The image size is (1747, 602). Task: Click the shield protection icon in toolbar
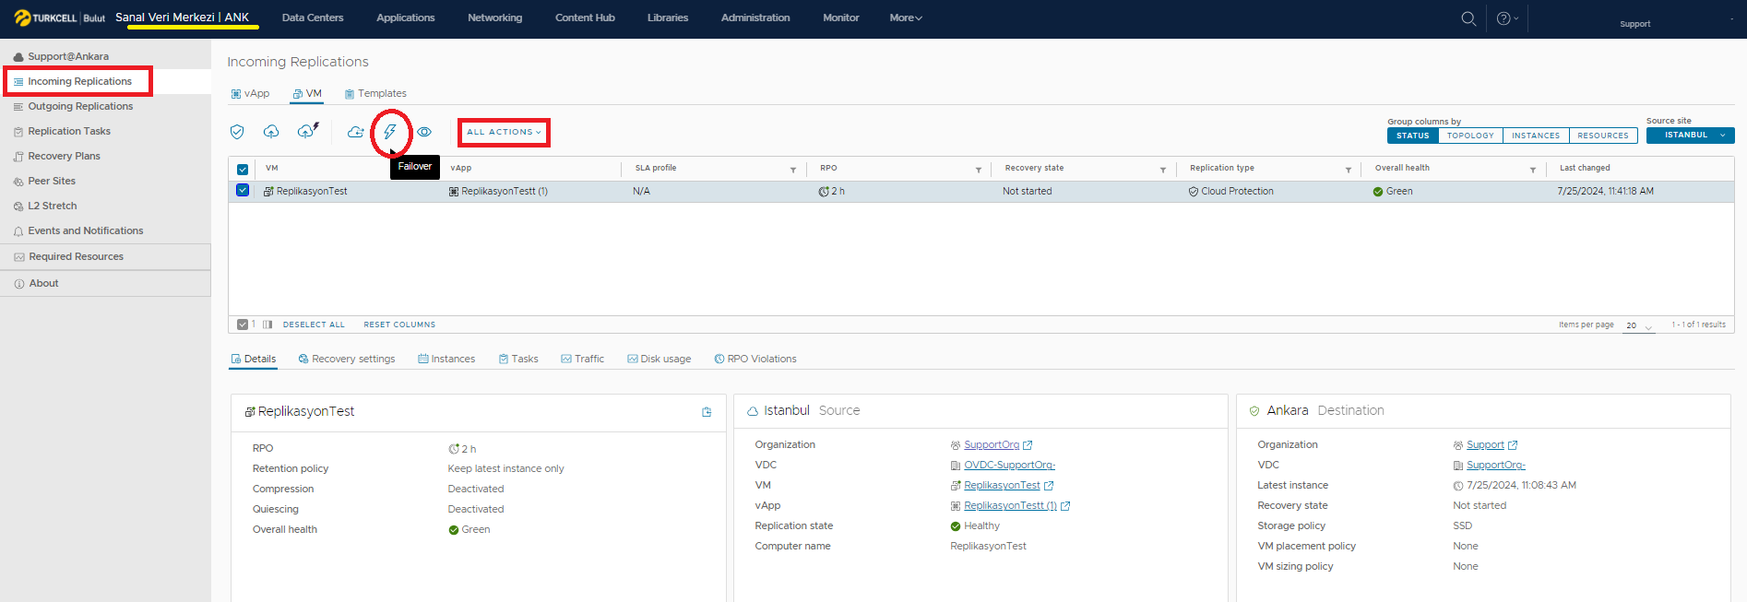click(237, 132)
